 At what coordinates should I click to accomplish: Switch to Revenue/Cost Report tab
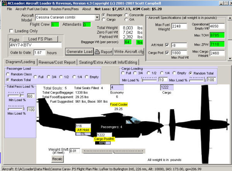click(x=57, y=62)
